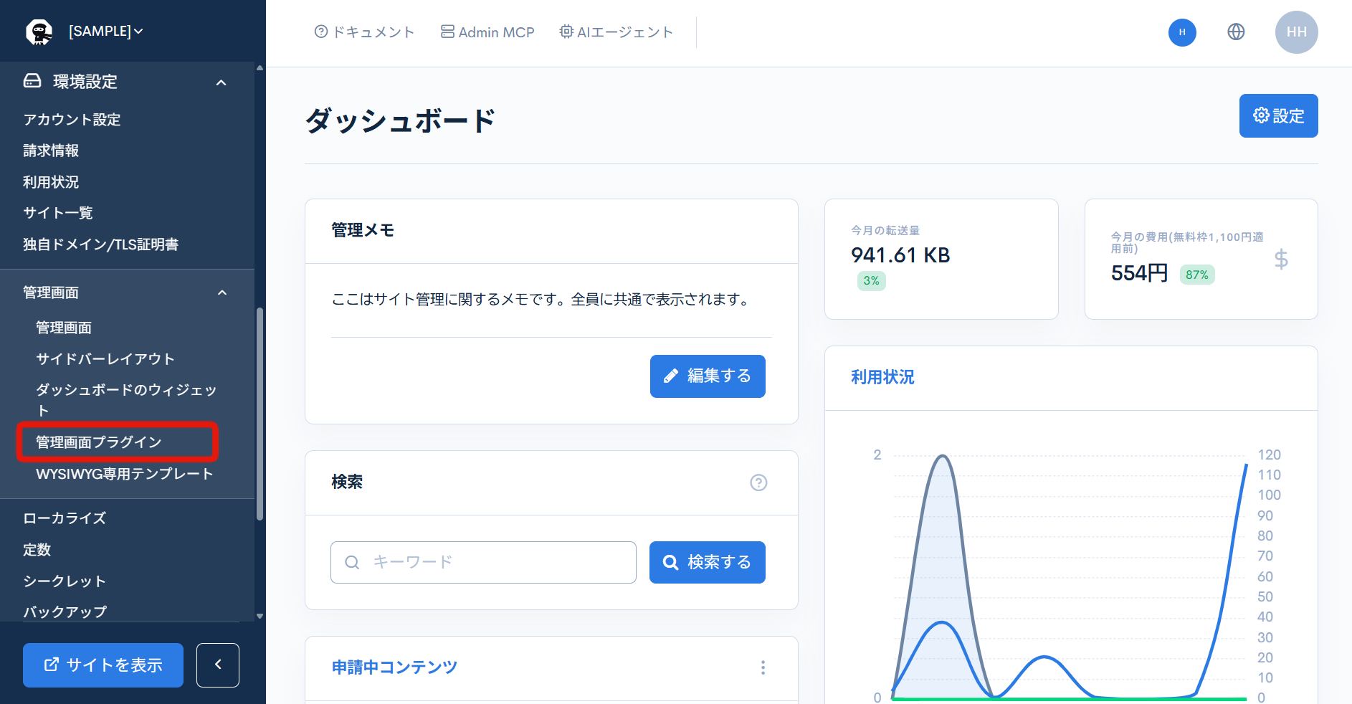Open 請求情報 in sidebar

coord(51,151)
